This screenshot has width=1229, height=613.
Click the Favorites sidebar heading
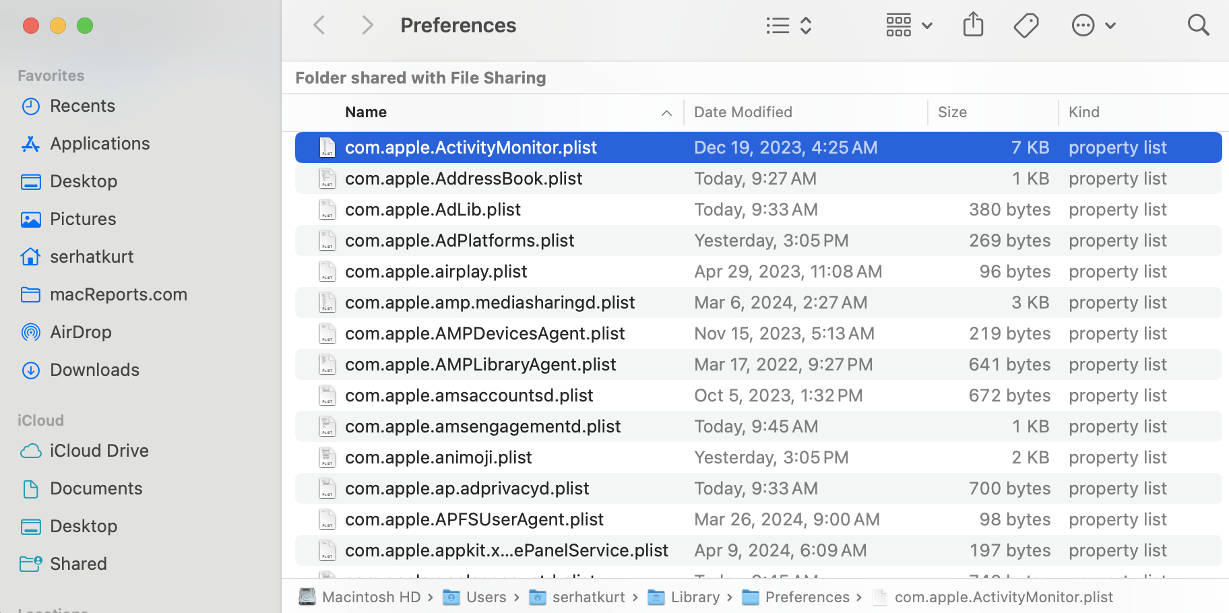coord(51,75)
